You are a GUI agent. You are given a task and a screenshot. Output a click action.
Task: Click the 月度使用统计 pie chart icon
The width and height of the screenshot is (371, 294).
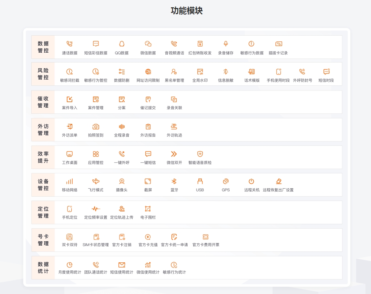click(x=69, y=265)
